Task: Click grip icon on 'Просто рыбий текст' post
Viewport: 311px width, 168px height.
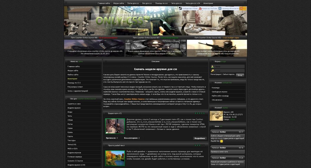Action: click(106, 145)
